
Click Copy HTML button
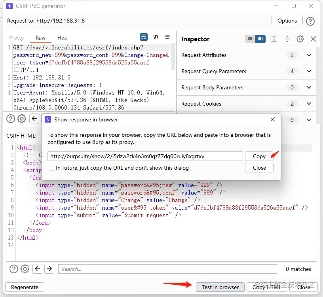tap(267, 287)
